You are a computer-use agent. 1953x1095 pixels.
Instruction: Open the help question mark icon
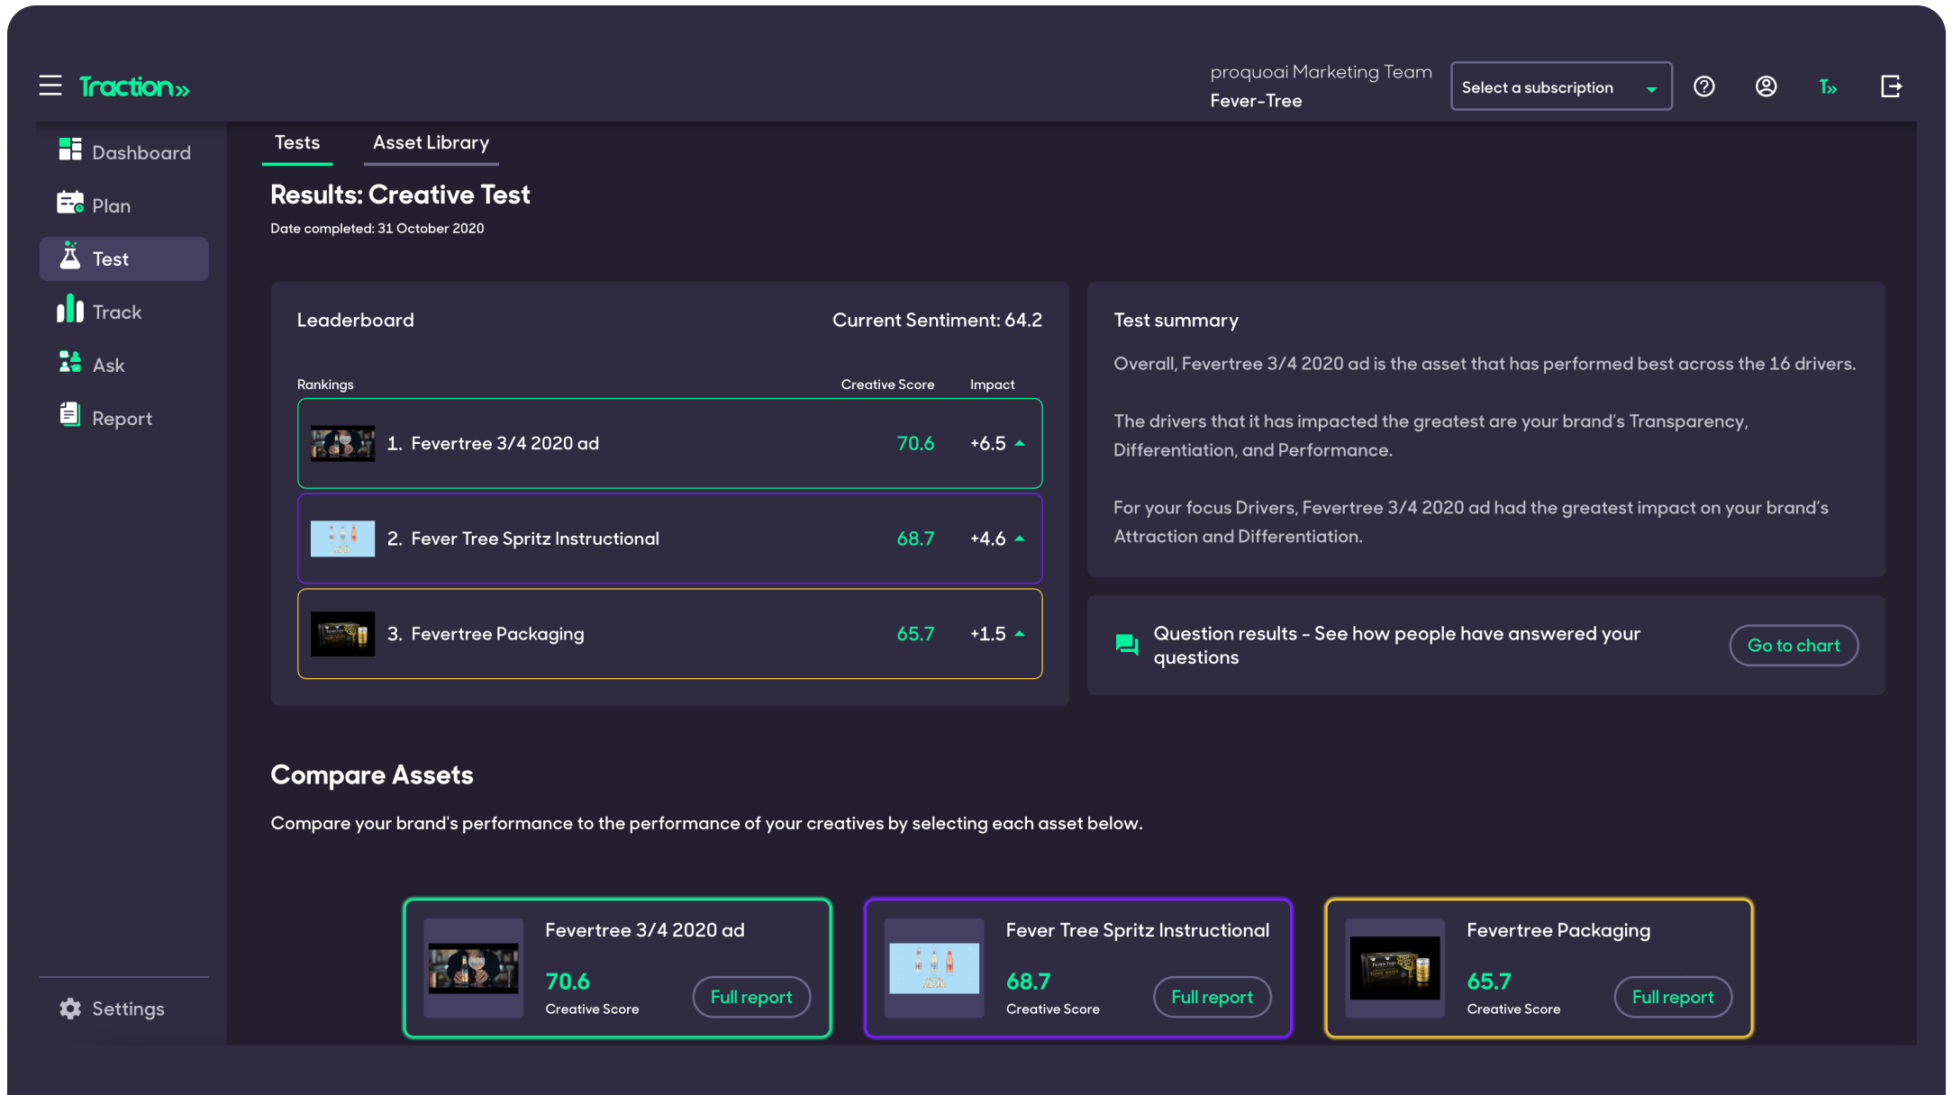1703,86
